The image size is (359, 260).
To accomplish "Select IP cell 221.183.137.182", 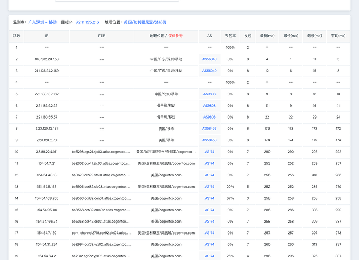I will click(47, 94).
